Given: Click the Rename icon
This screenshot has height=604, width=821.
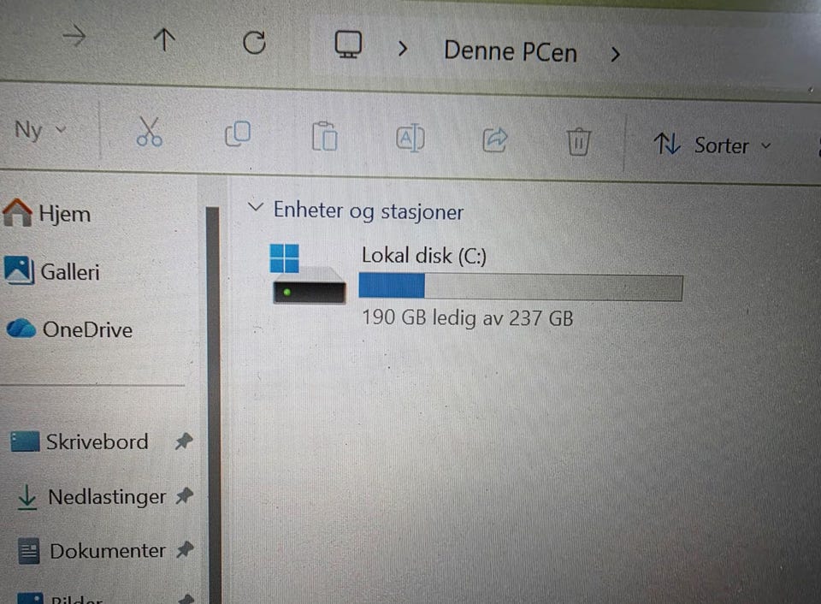Looking at the screenshot, I should tap(410, 139).
